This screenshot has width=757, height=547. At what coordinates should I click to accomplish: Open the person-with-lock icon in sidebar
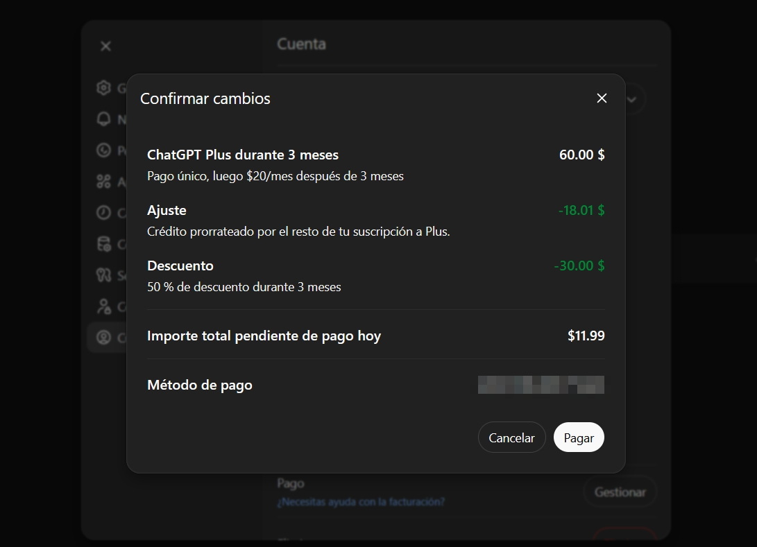pos(104,306)
